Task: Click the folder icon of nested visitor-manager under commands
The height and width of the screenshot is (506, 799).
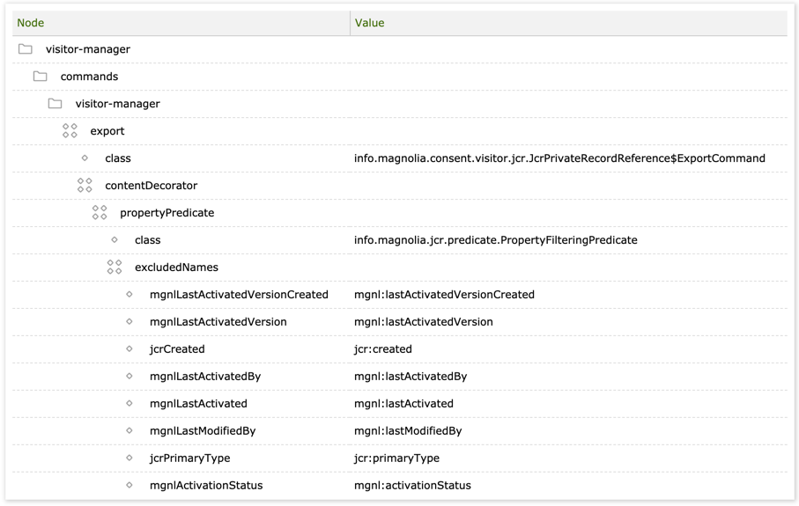Action: point(55,104)
